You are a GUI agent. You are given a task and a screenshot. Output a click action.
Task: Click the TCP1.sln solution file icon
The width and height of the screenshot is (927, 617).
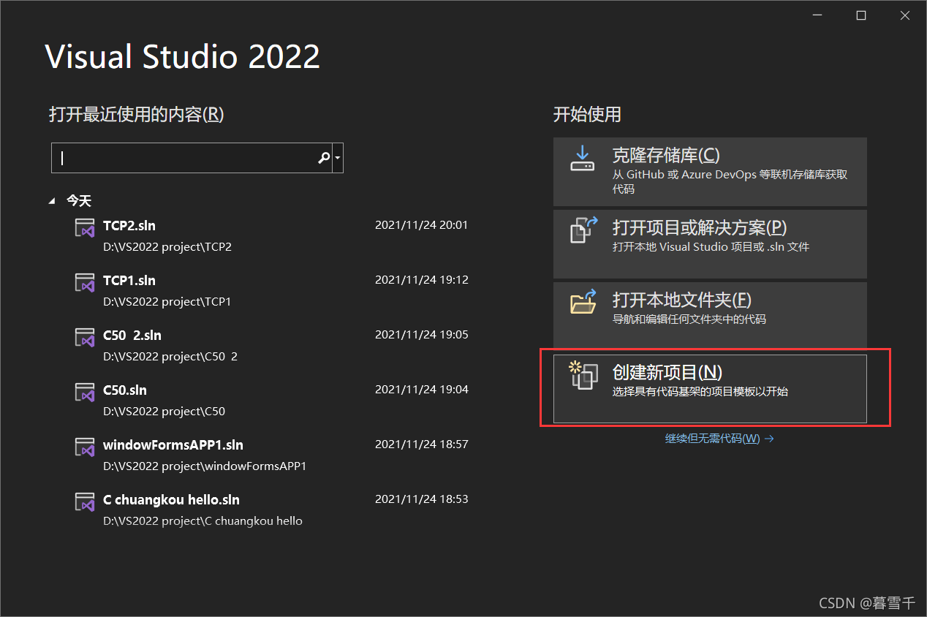85,282
